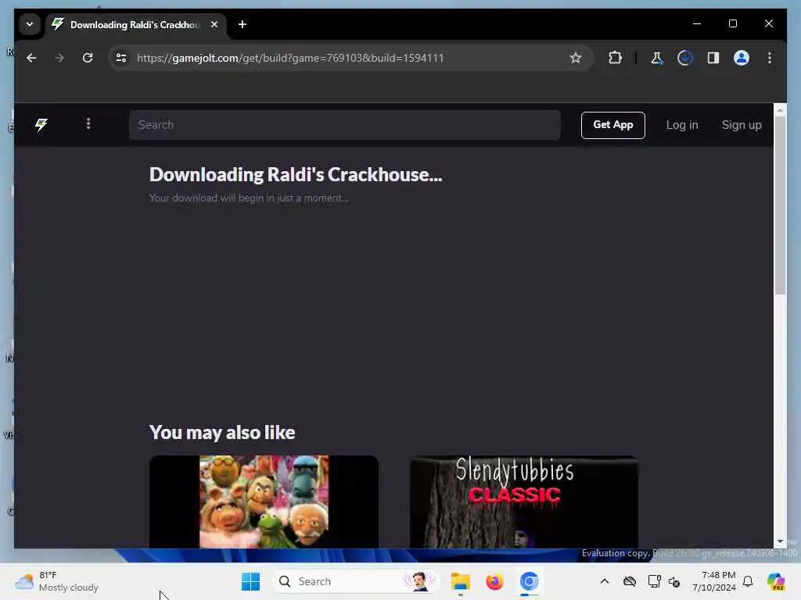The image size is (801, 600).
Task: Select the Downloading Raldi's Crackhouse tab
Action: coord(135,24)
